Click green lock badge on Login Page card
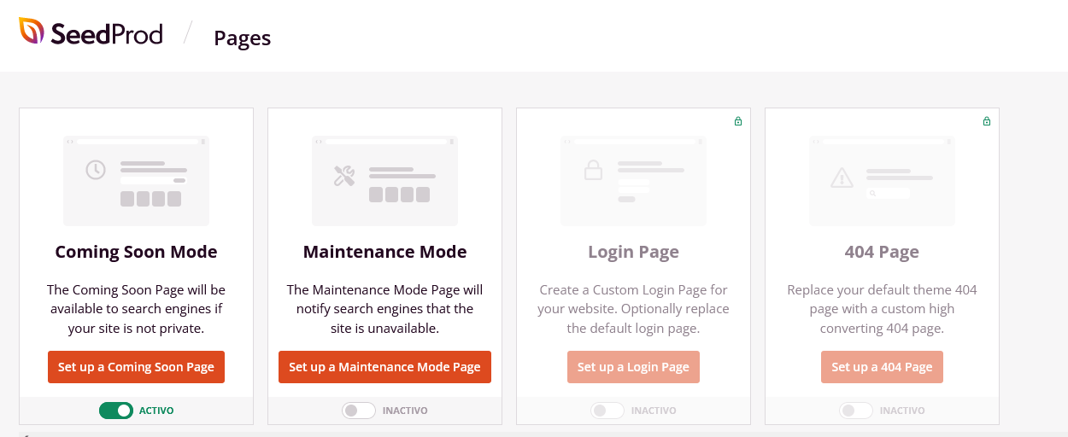This screenshot has height=437, width=1068. pos(738,121)
